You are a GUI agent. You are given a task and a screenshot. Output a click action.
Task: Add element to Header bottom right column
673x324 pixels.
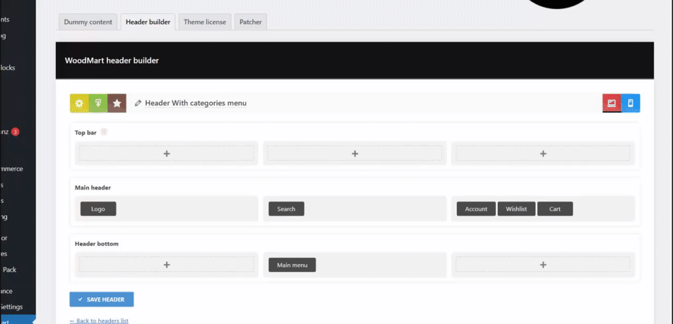(543, 265)
